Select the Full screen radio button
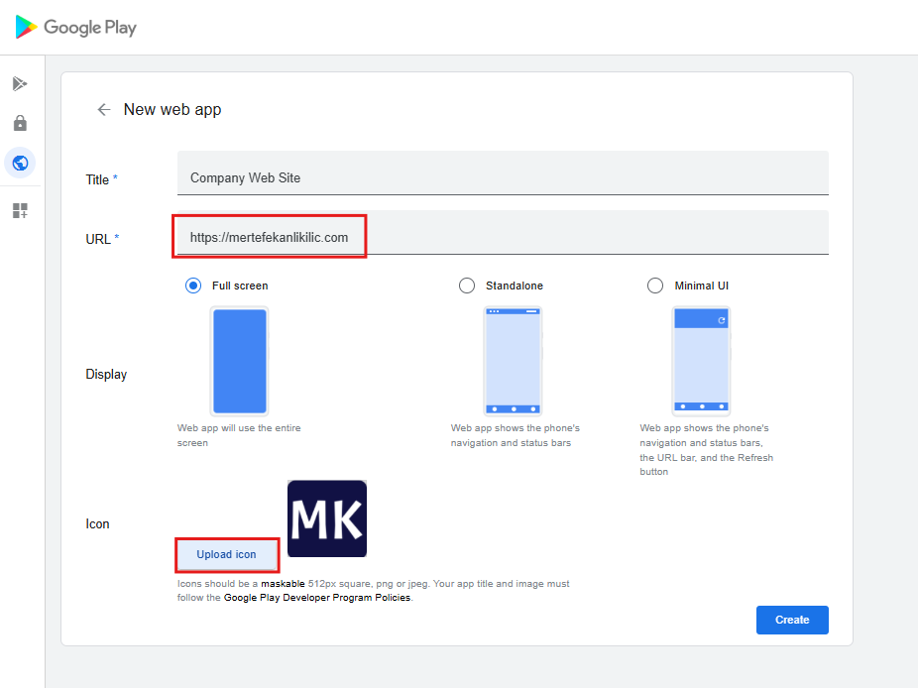918x688 pixels. point(194,286)
